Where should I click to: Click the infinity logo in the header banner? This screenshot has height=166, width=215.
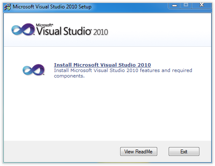click(23, 29)
